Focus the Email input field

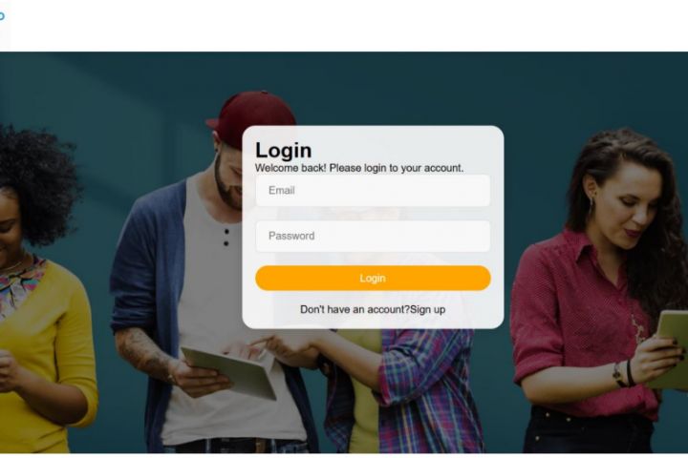(373, 191)
